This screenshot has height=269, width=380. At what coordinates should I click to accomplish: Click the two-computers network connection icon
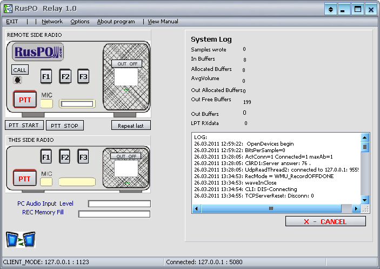(x=21, y=239)
